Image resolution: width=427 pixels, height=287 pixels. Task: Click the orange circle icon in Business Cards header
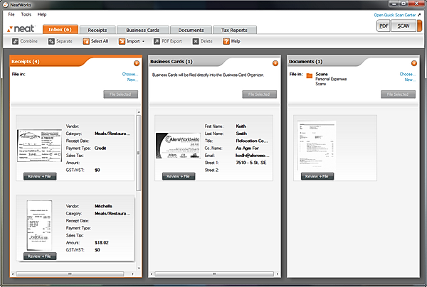[x=275, y=63]
